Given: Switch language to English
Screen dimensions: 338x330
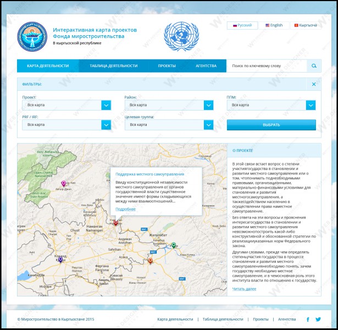Looking at the screenshot, I should tap(274, 25).
